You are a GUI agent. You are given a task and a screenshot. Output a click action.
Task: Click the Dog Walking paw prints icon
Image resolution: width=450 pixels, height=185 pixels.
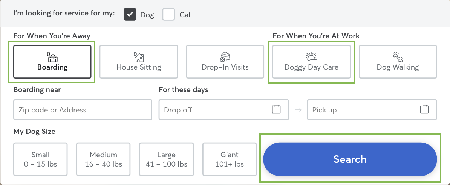(x=398, y=57)
